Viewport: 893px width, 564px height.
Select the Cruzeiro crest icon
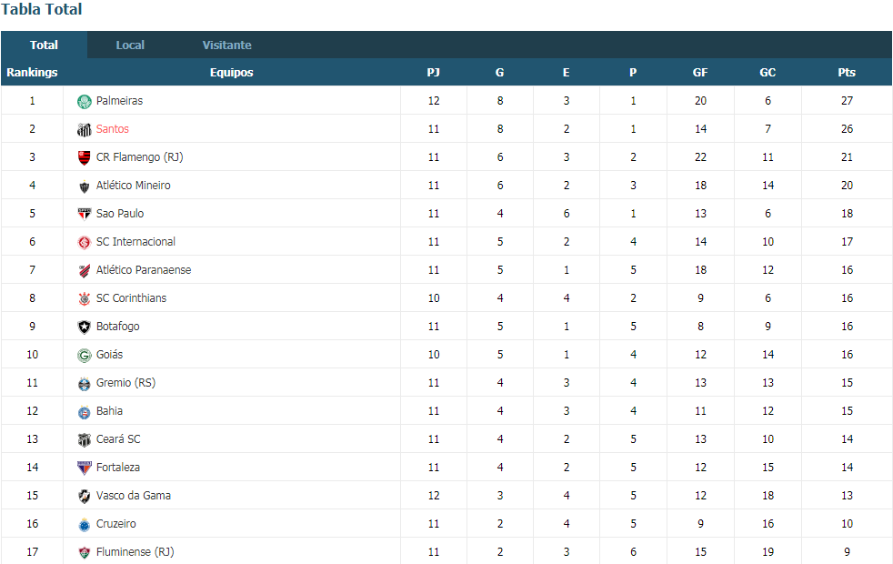click(85, 525)
